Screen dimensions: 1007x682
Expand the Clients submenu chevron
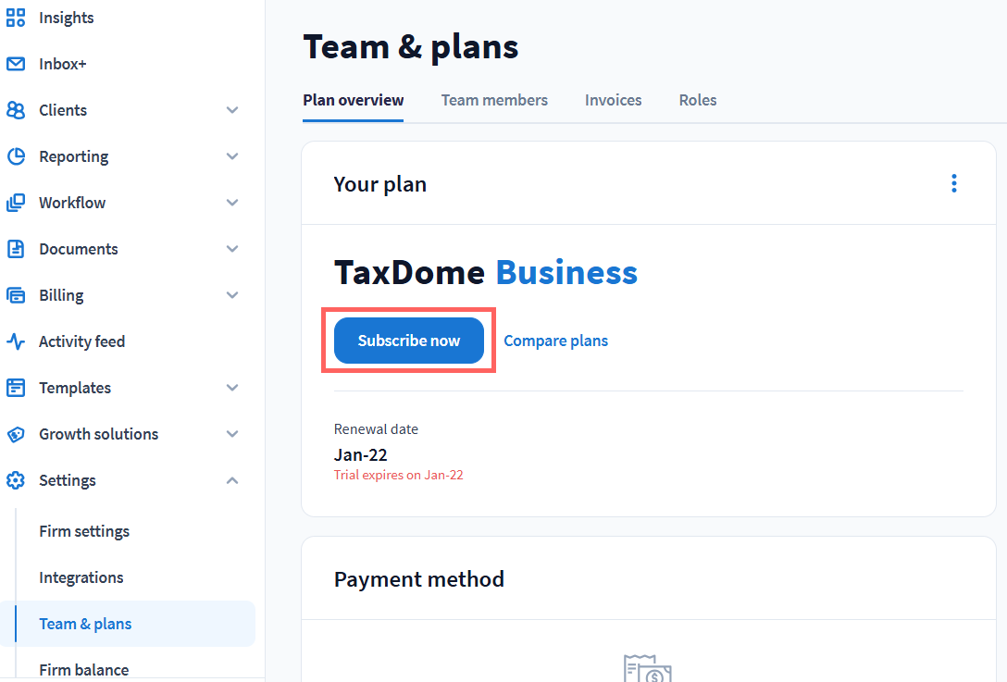pyautogui.click(x=232, y=110)
